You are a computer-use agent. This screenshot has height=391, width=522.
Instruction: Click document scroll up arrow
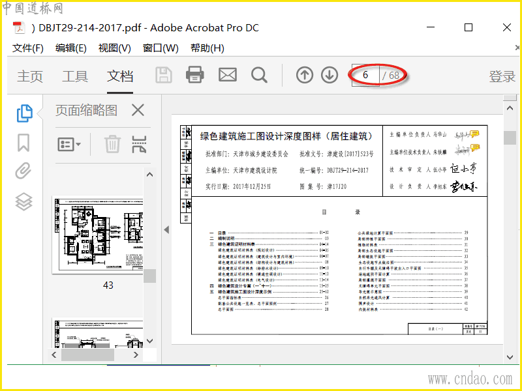(510, 108)
